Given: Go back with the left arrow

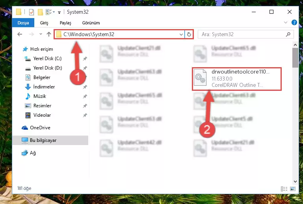Looking at the screenshot, I should click(20, 34).
